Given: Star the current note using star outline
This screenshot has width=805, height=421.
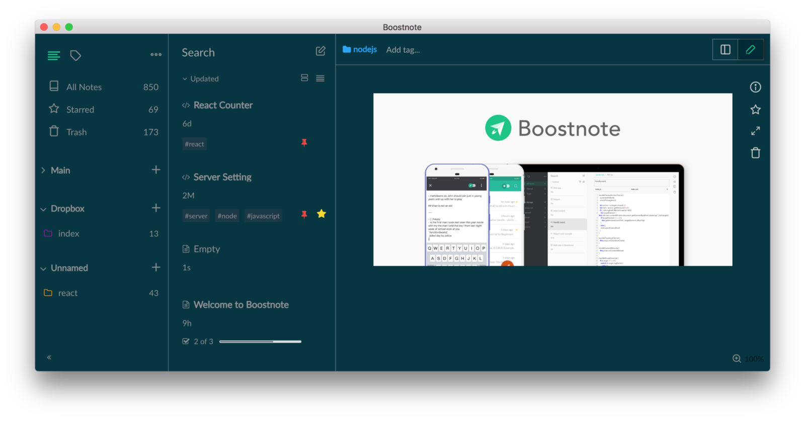Looking at the screenshot, I should [x=755, y=109].
